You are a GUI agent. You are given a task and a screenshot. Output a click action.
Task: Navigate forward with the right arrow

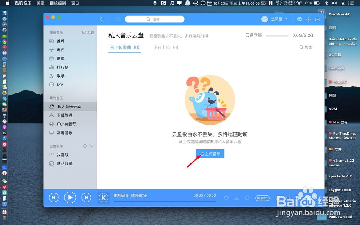point(109,19)
